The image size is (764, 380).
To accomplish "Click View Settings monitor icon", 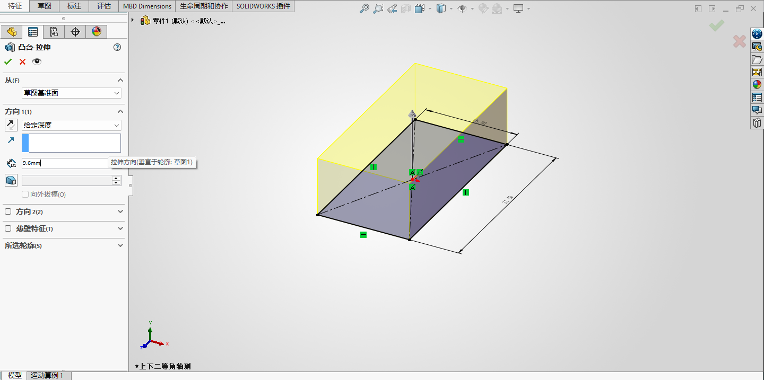I will (518, 8).
